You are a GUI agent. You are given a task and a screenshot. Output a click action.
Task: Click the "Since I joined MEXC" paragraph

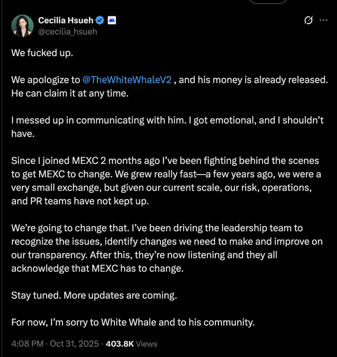165,174
